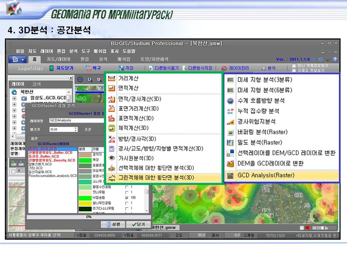The image size is (347, 260).
Task: Expand the 임상도_GCD.GCD layer tree node
Action: click(x=14, y=98)
